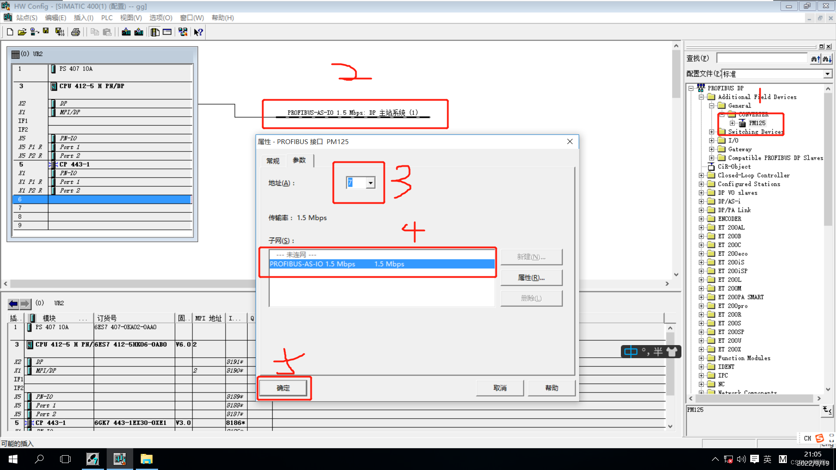This screenshot has height=470, width=836.
Task: Click the Open Online station icon
Action: point(34,32)
